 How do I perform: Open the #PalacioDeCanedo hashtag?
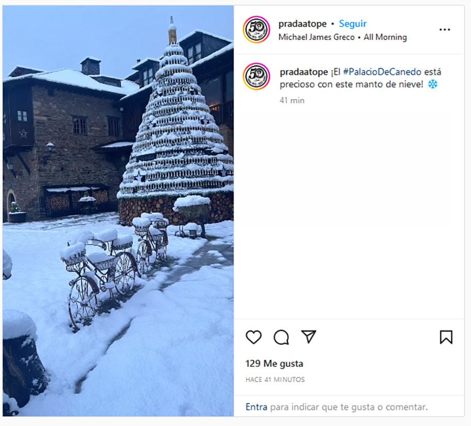pyautogui.click(x=382, y=72)
